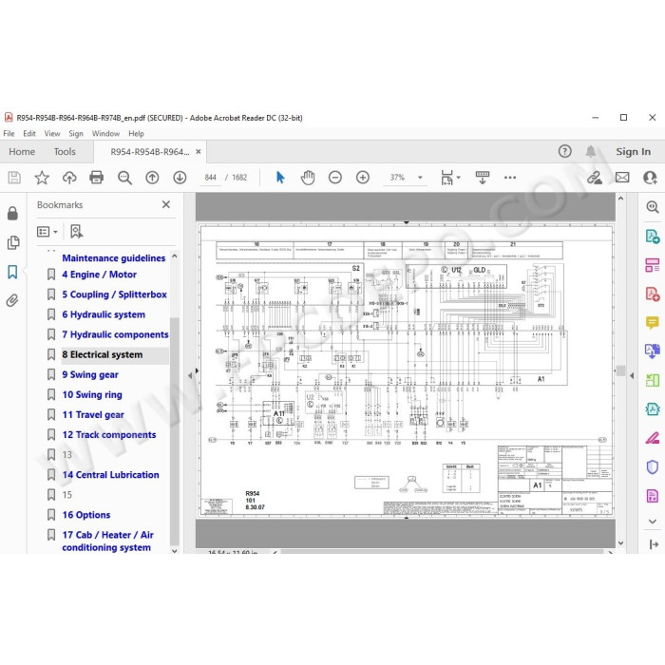Open the Edit menu

29,134
